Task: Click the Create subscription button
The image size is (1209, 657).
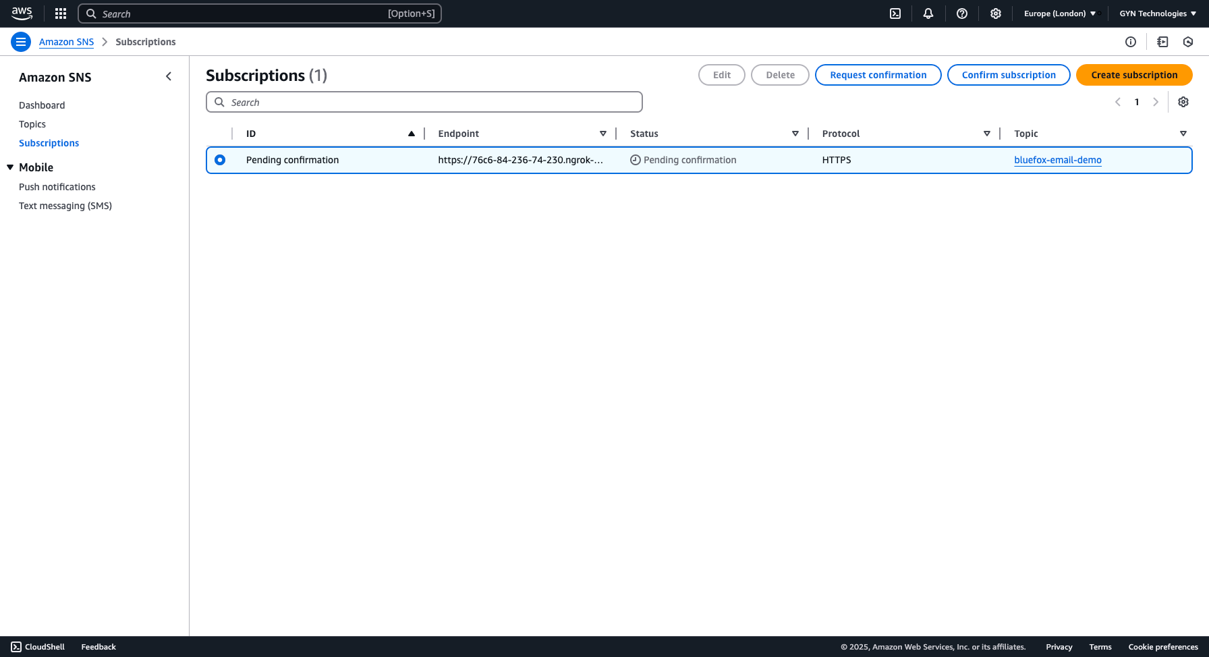Action: pos(1134,75)
